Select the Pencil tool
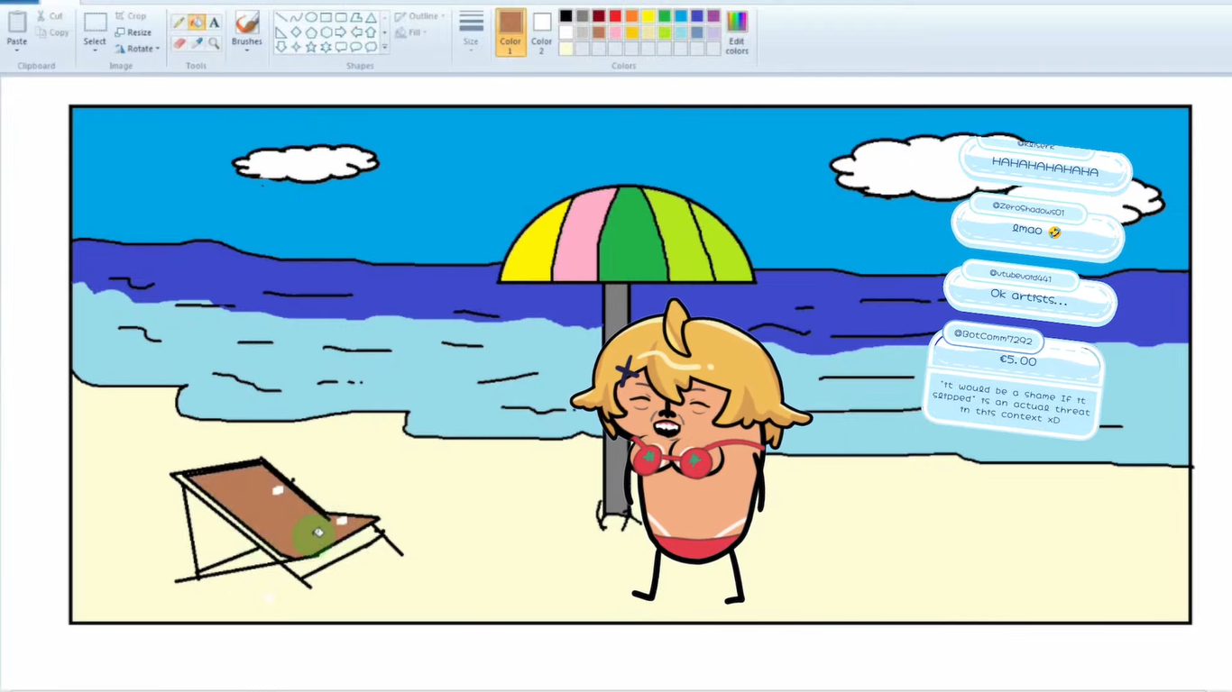 (x=179, y=22)
